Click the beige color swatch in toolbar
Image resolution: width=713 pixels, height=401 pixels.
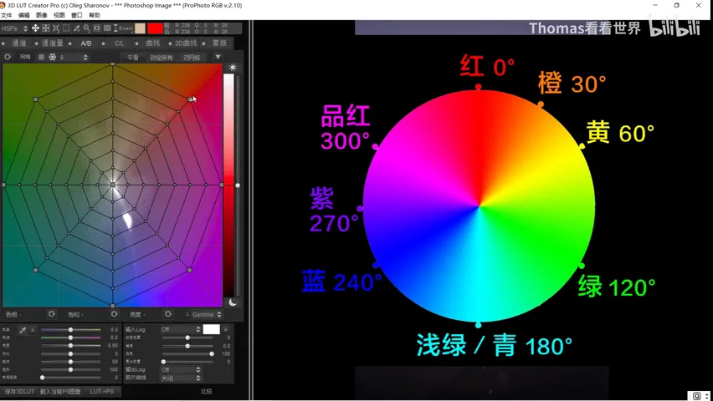[140, 28]
